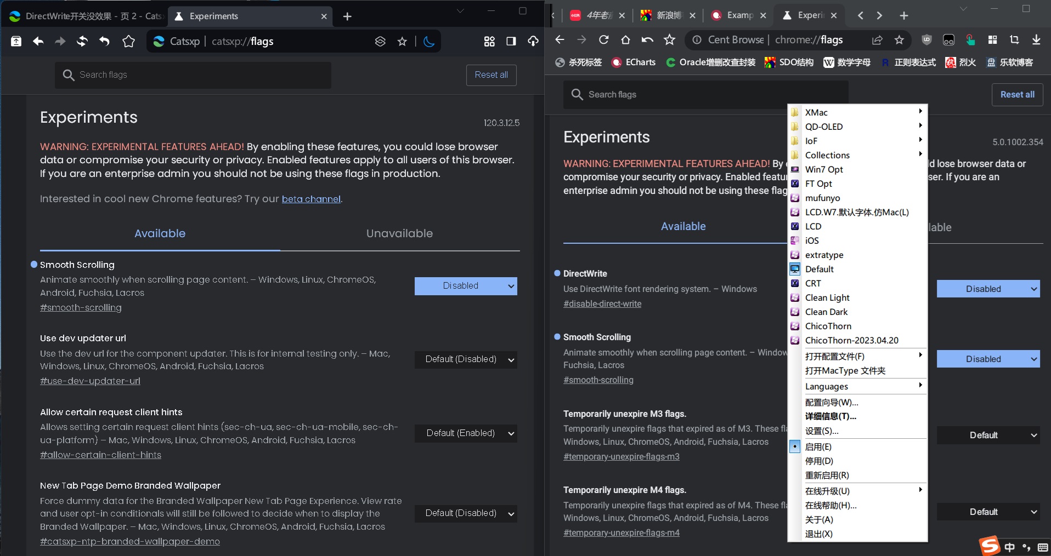The width and height of the screenshot is (1051, 556).
Task: Select Default profile in MacType menu
Action: [857, 269]
